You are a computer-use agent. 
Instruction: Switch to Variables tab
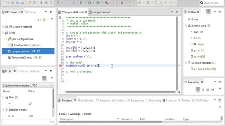22,71
